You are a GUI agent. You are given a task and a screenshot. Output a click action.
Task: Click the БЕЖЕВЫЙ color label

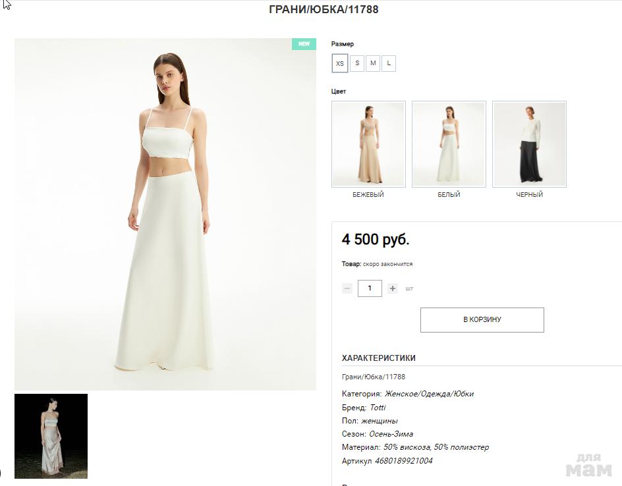368,195
